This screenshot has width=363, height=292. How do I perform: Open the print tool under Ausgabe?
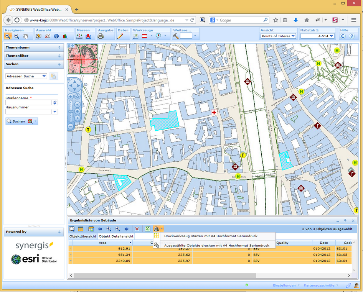(x=101, y=36)
